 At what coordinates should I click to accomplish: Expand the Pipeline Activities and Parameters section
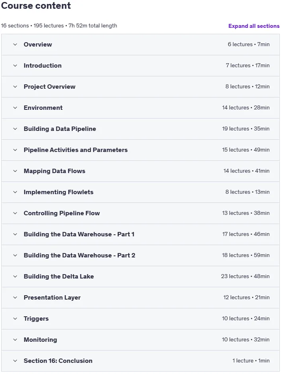click(140, 150)
